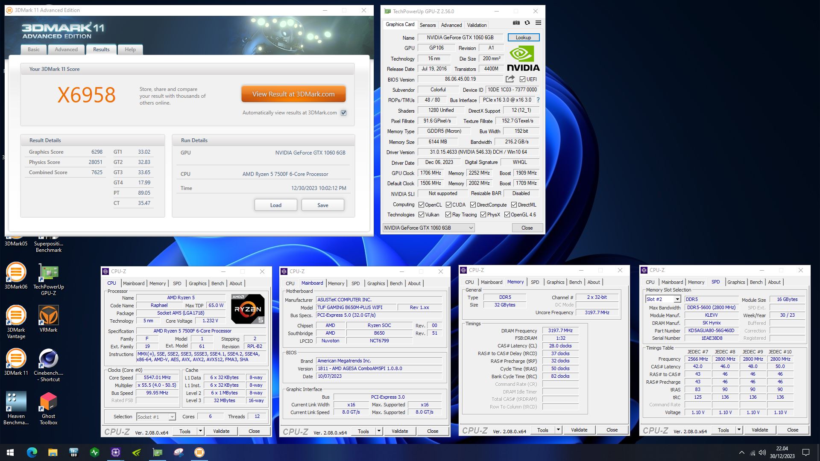The image size is (820, 461).
Task: Switch to GPU-Z via graphics card taskbar icon
Action: point(158,452)
